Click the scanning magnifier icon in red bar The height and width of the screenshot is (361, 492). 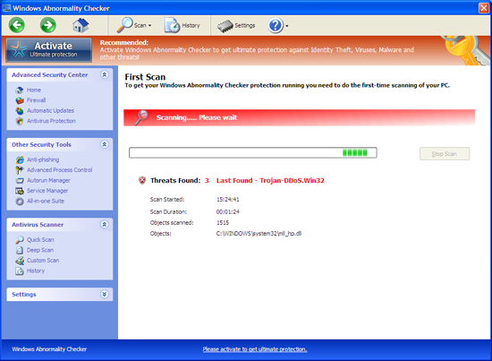[x=142, y=117]
